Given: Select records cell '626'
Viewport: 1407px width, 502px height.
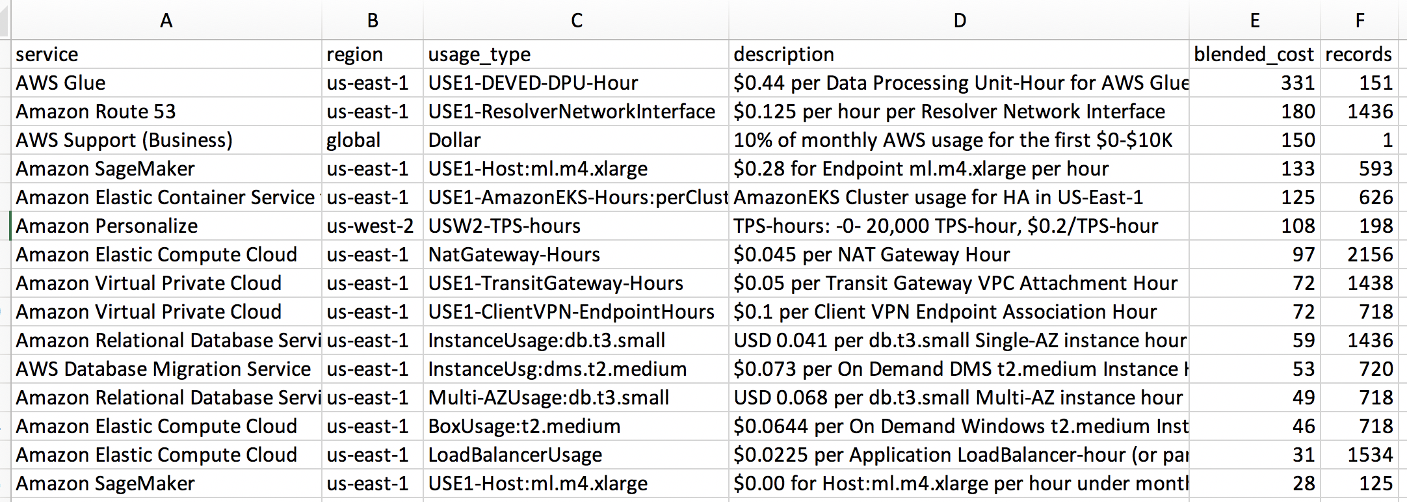Looking at the screenshot, I should click(1360, 198).
